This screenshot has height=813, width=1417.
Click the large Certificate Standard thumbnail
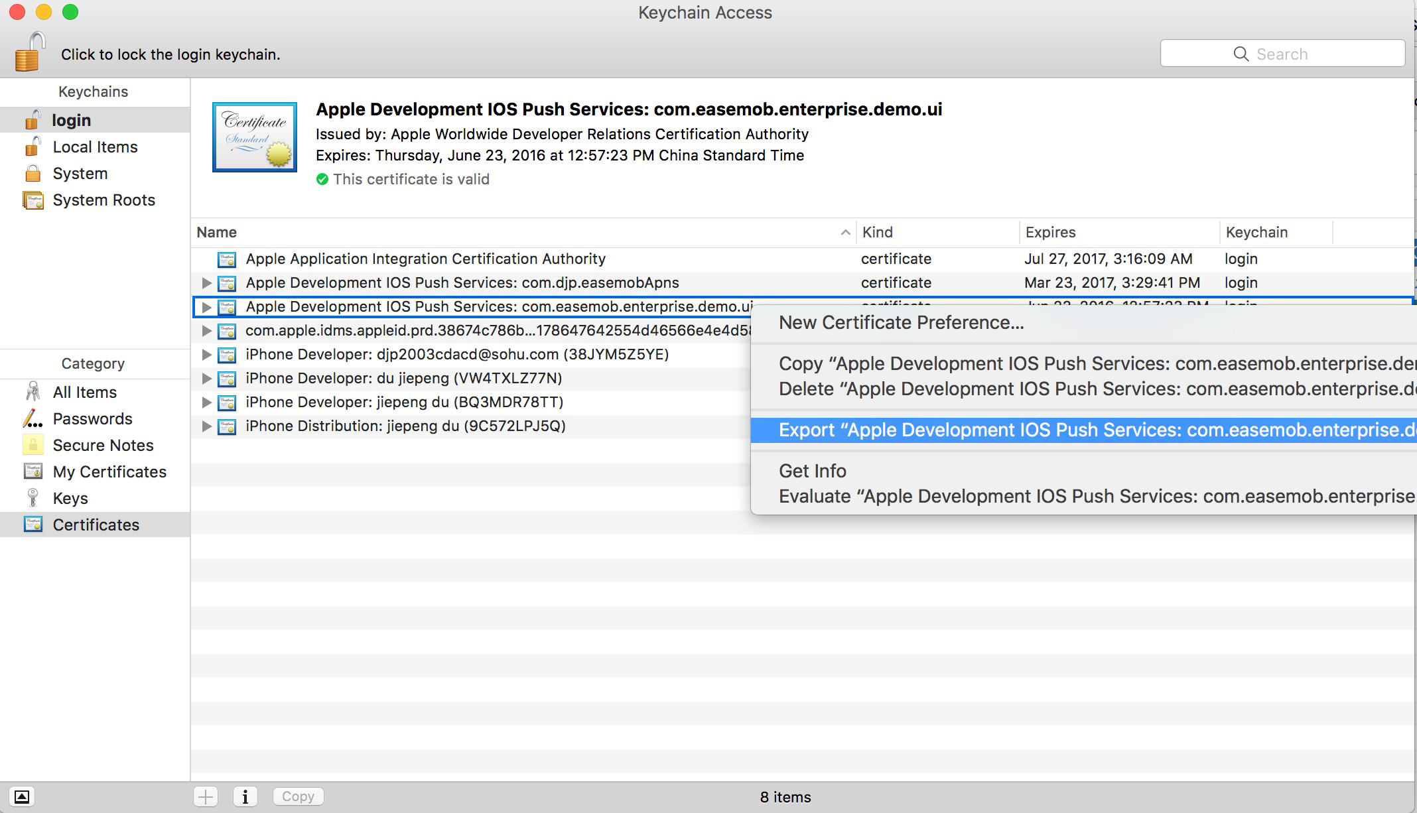coord(255,137)
